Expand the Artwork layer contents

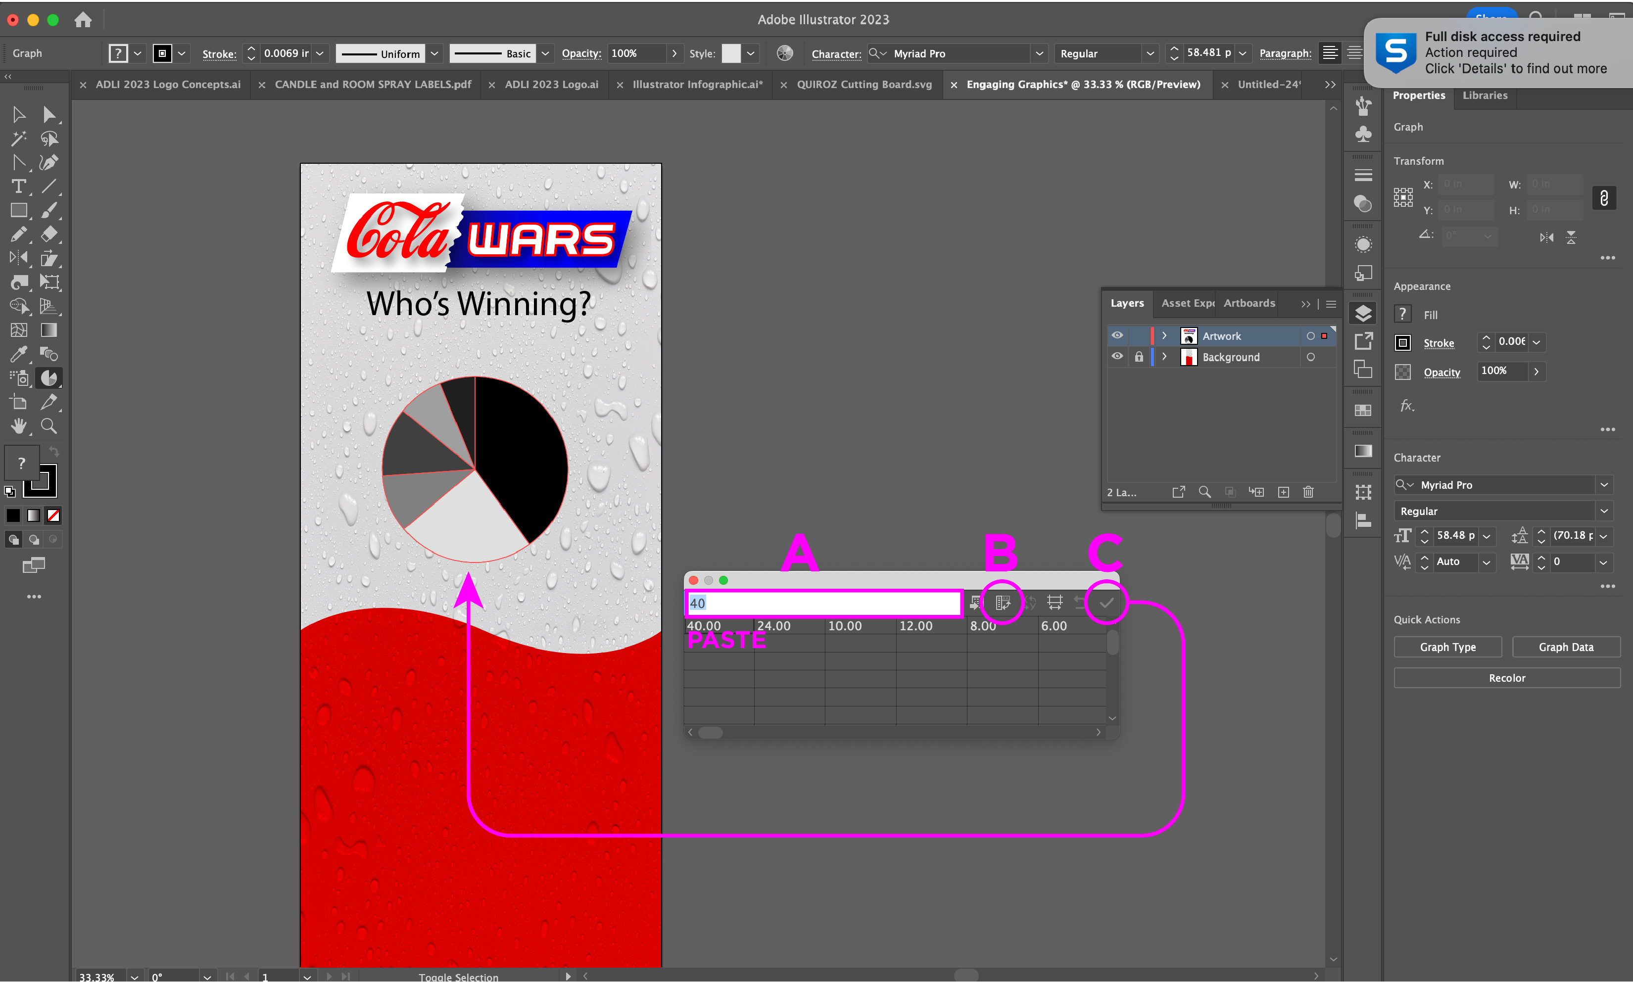click(x=1164, y=335)
